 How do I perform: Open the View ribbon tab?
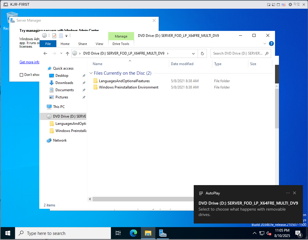pyautogui.click(x=99, y=43)
